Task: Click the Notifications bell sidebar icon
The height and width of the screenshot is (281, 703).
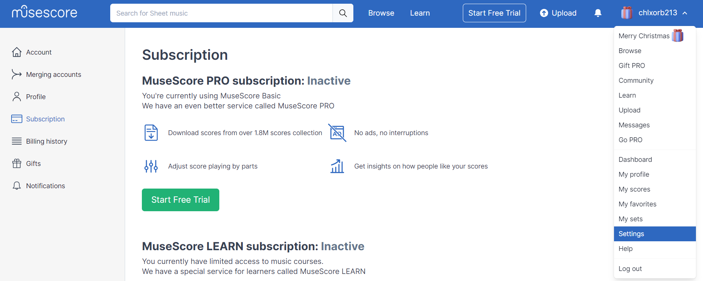Action: pyautogui.click(x=17, y=186)
